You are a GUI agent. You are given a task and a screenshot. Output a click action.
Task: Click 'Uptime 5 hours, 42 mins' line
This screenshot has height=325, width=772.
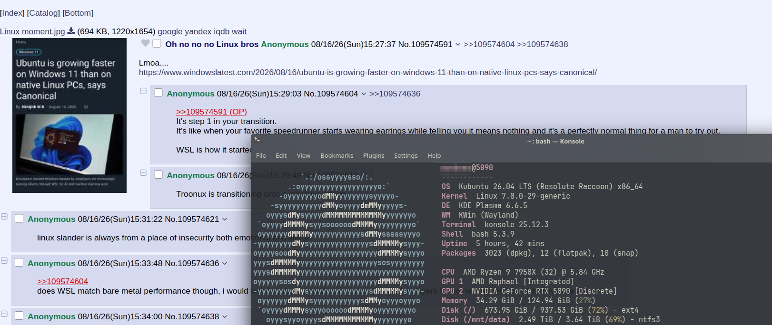tap(493, 243)
